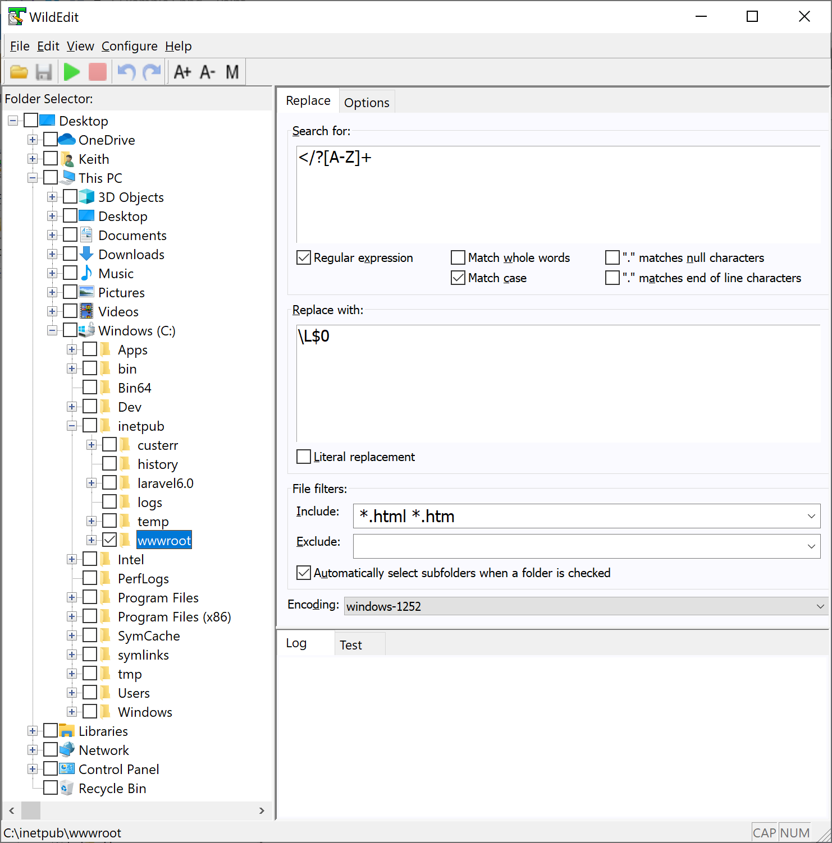Click the Save toolbar icon
This screenshot has width=832, height=843.
click(44, 72)
